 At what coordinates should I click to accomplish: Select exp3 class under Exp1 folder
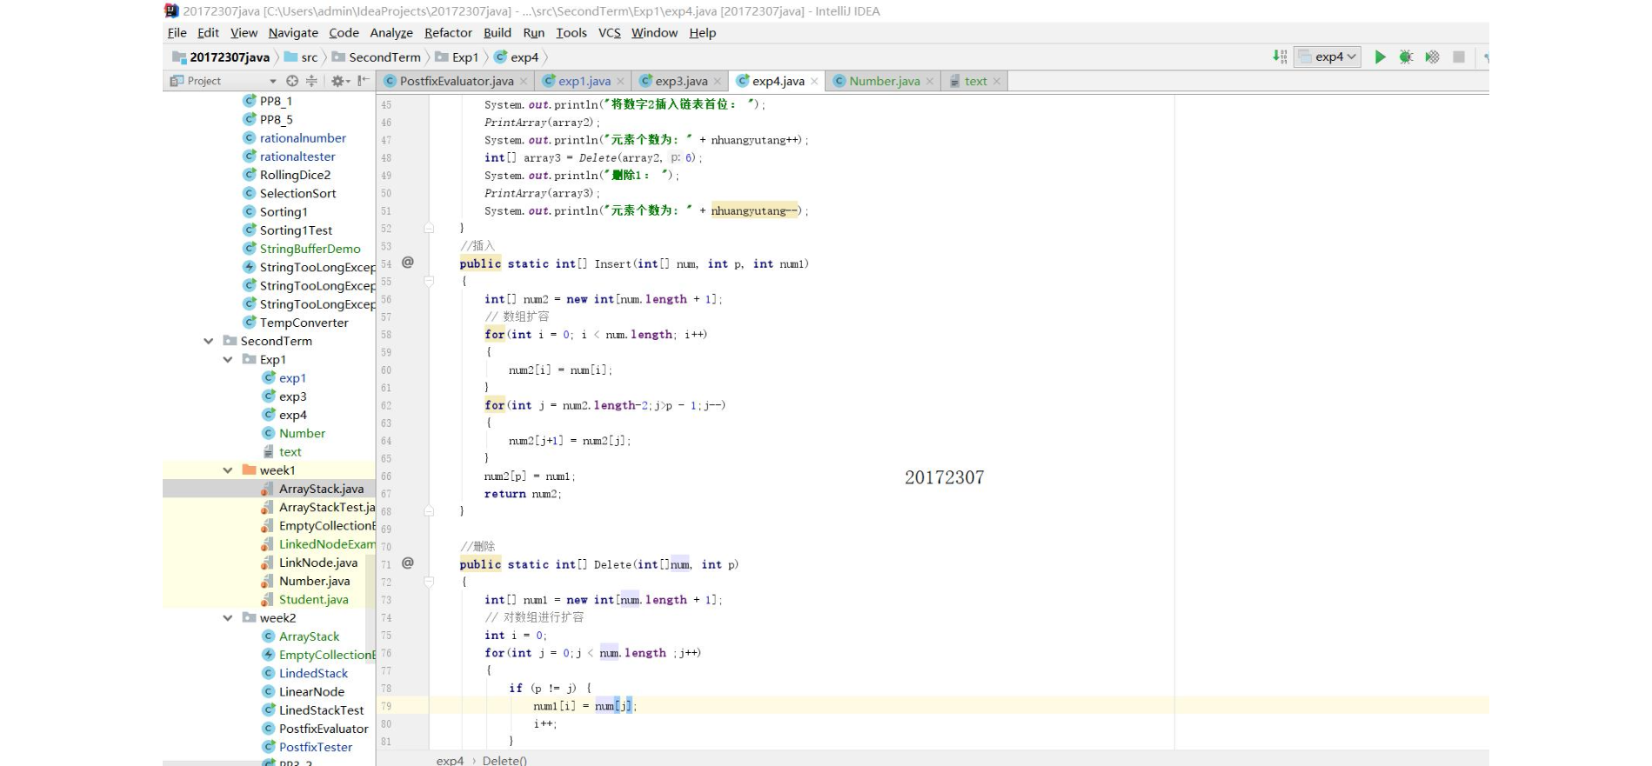(292, 396)
